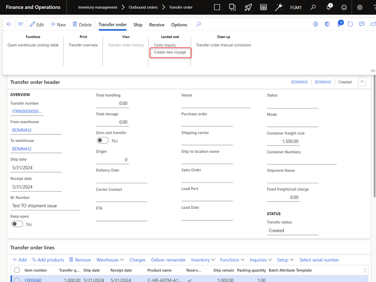Open the BDMMH2 From warehouse link
Viewport: 376px width, 282px height.
pos(22,130)
